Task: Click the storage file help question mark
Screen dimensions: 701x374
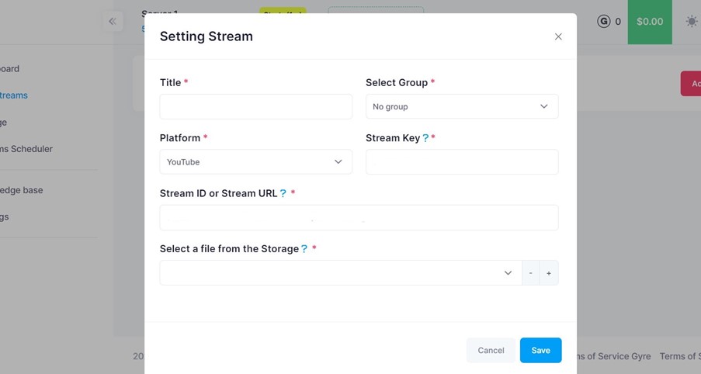Action: click(x=304, y=249)
